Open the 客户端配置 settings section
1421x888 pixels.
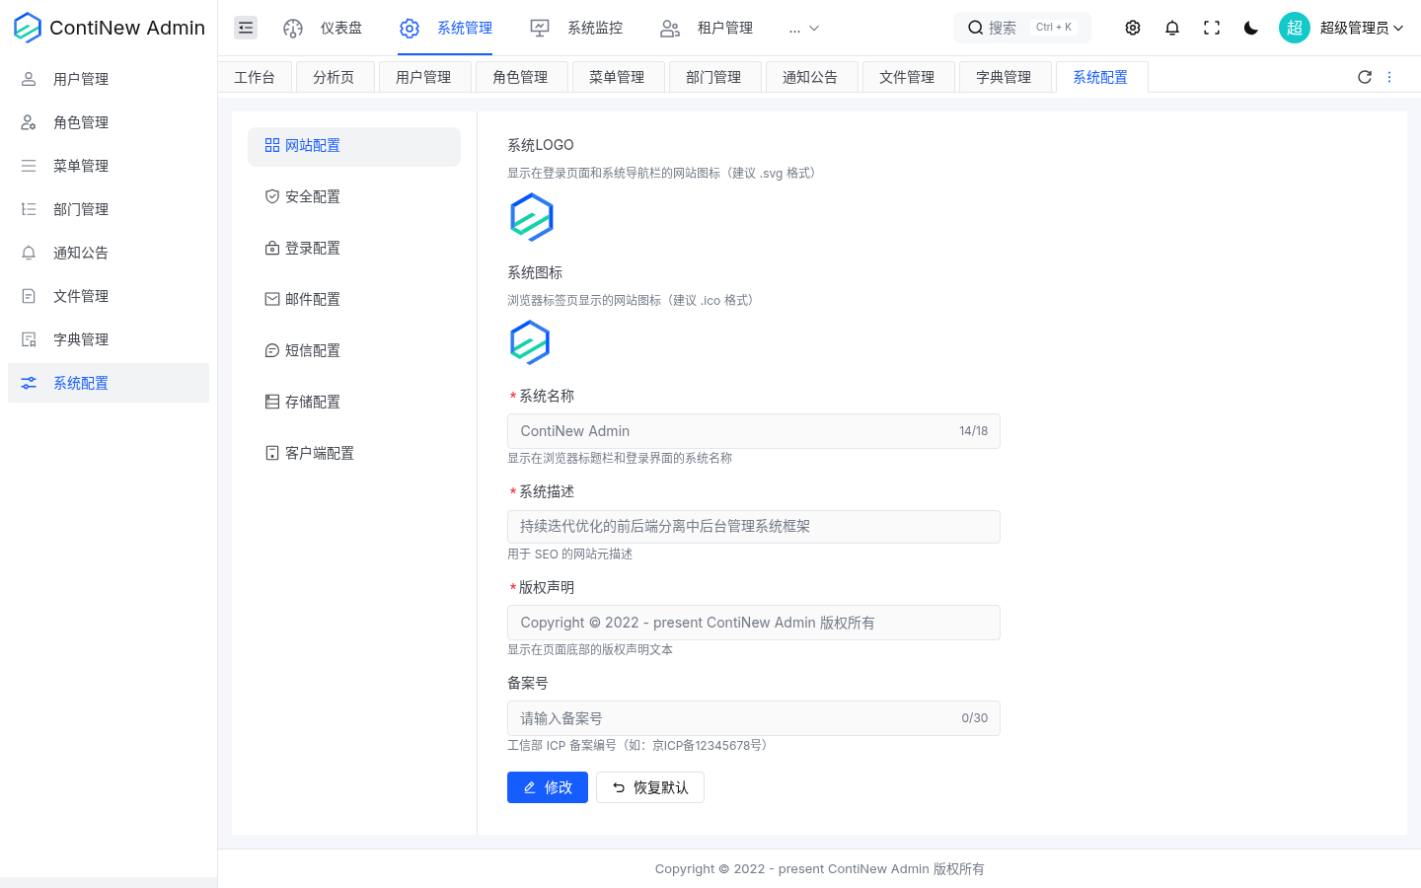point(354,454)
